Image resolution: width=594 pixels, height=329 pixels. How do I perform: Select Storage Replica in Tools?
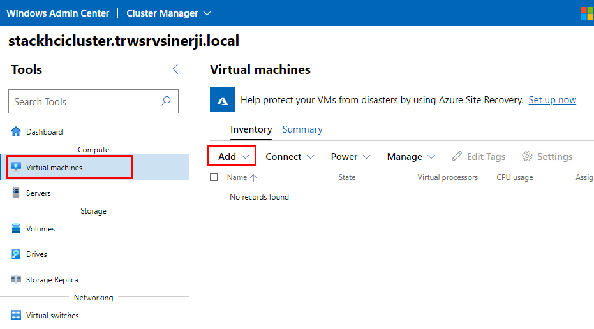click(x=94, y=279)
